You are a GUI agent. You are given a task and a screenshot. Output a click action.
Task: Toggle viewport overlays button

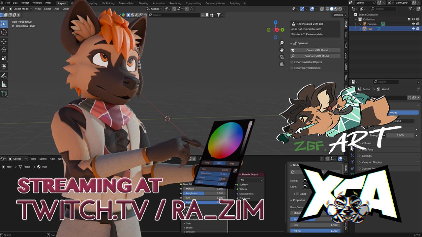point(312,9)
